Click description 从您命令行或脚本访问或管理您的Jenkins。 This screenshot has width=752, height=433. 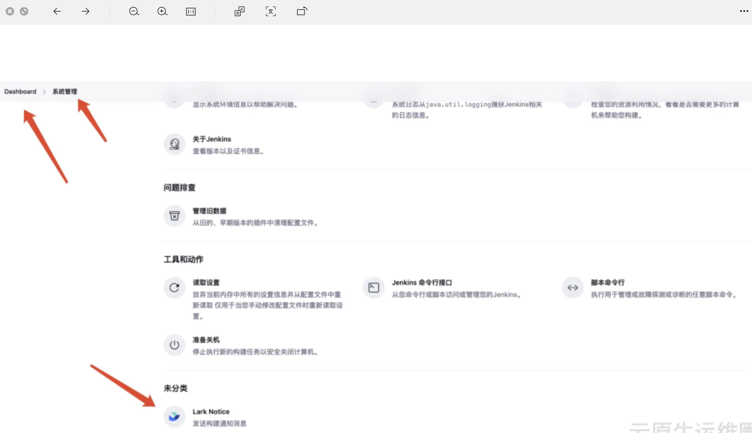pos(457,295)
